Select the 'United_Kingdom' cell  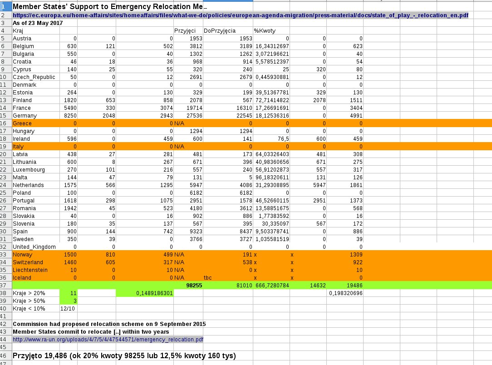tap(36, 247)
